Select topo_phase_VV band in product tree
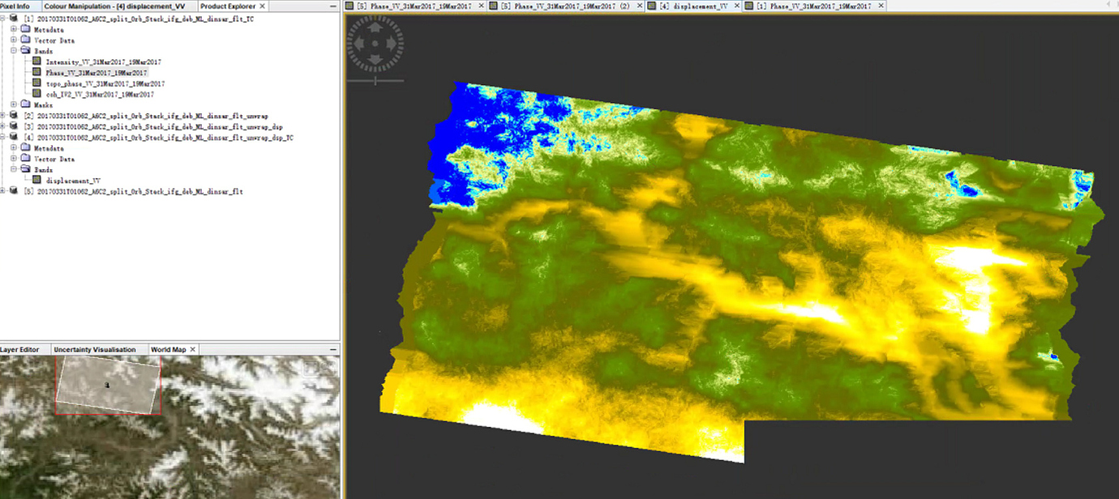The height and width of the screenshot is (499, 1119). point(105,83)
